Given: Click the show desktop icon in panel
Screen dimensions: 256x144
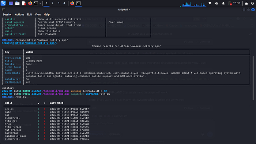Looking at the screenshot, I should click(x=11, y=3).
